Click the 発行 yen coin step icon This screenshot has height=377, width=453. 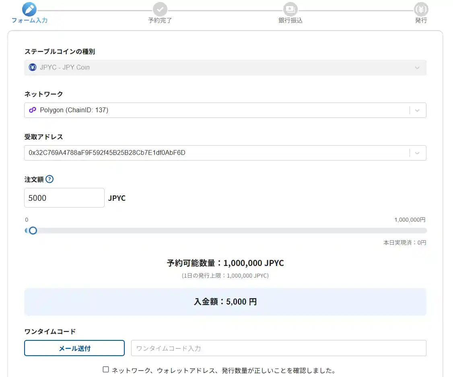pos(421,9)
